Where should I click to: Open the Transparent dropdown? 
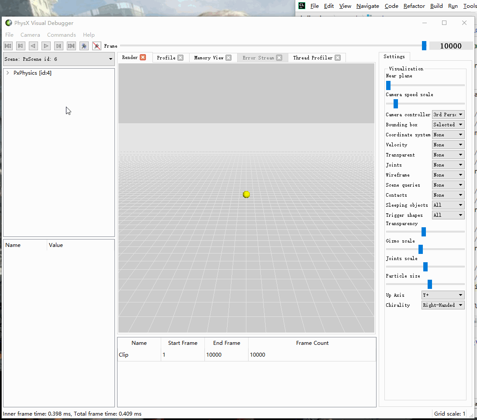coord(448,155)
